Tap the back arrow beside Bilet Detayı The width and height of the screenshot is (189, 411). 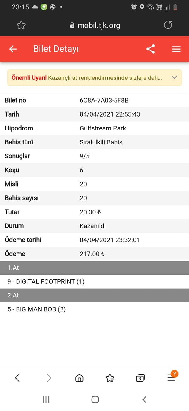click(x=13, y=49)
